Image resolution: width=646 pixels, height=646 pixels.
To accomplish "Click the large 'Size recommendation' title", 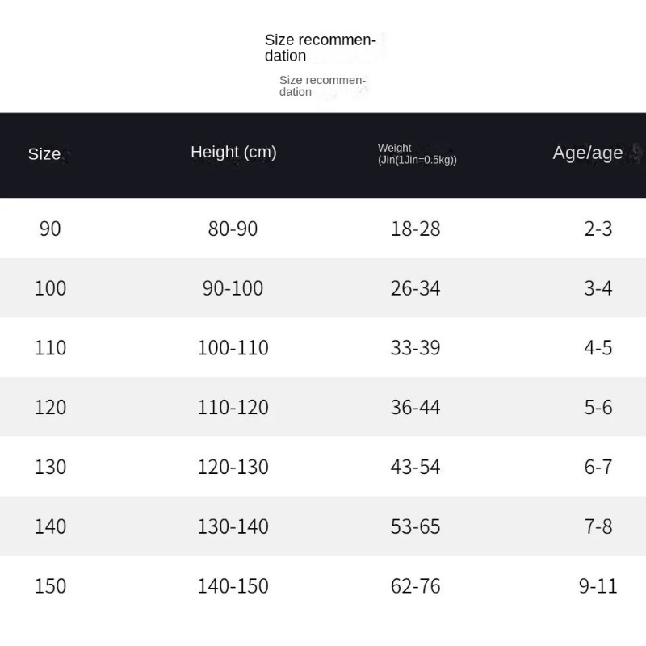I will pyautogui.click(x=321, y=48).
